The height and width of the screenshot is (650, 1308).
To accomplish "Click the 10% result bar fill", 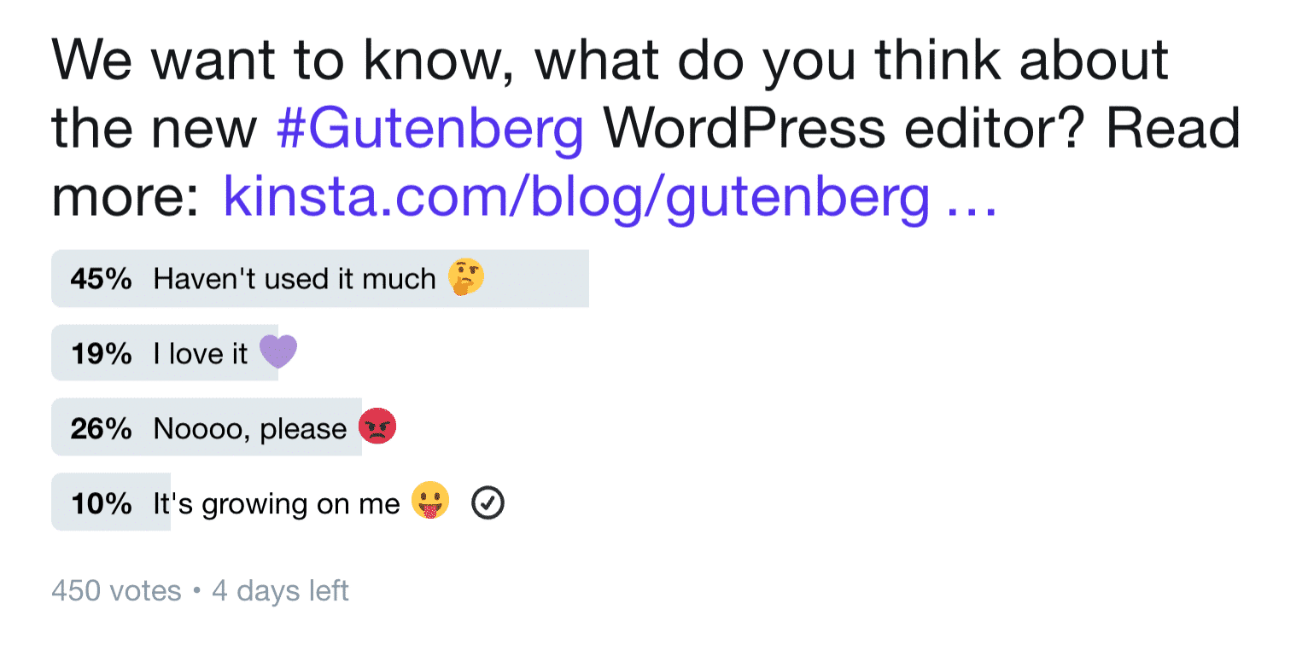I will click(x=111, y=502).
